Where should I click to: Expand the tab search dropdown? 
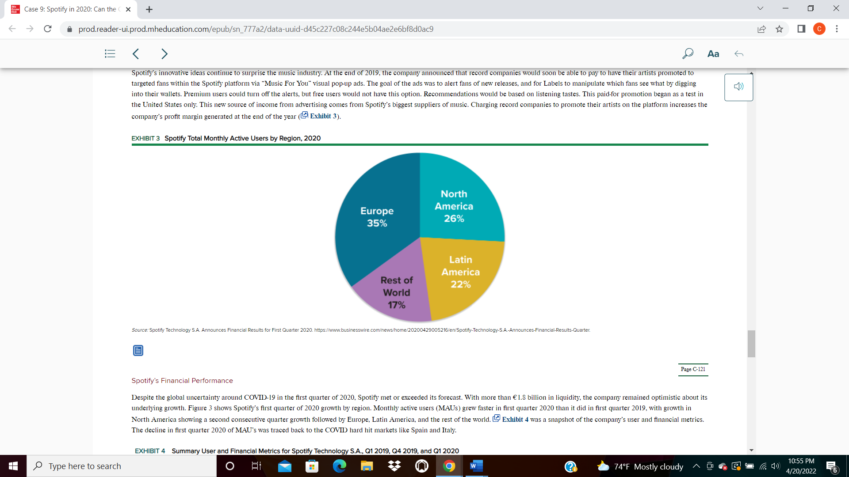point(760,8)
